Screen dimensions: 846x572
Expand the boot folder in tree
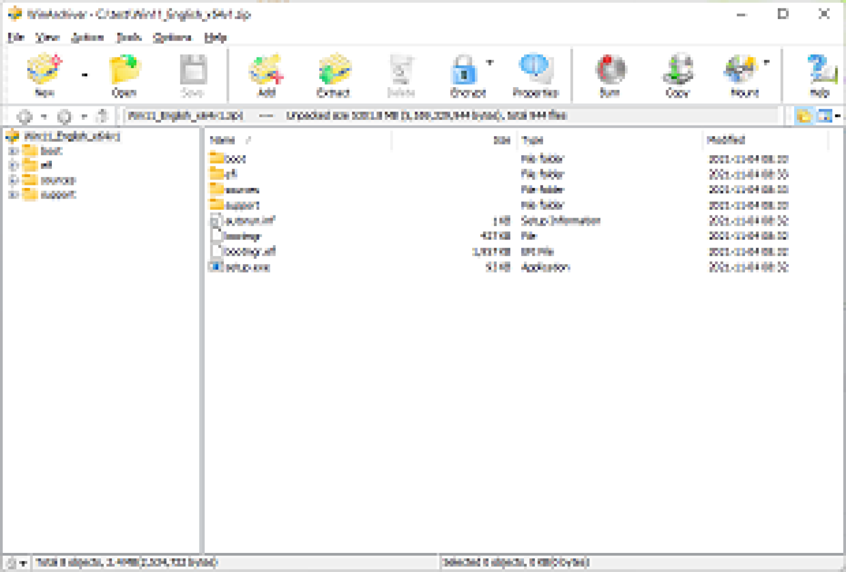(13, 151)
